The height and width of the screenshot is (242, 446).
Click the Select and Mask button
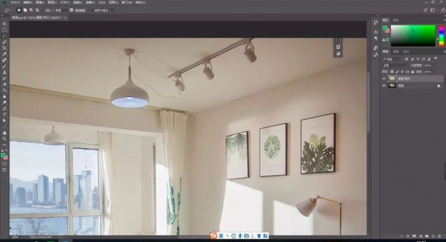tap(102, 10)
